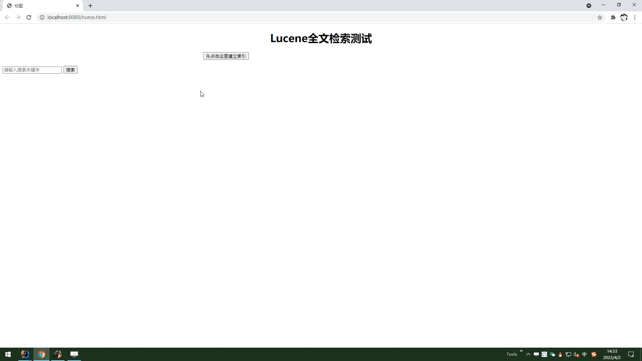Click the 搜索 search button

point(70,70)
